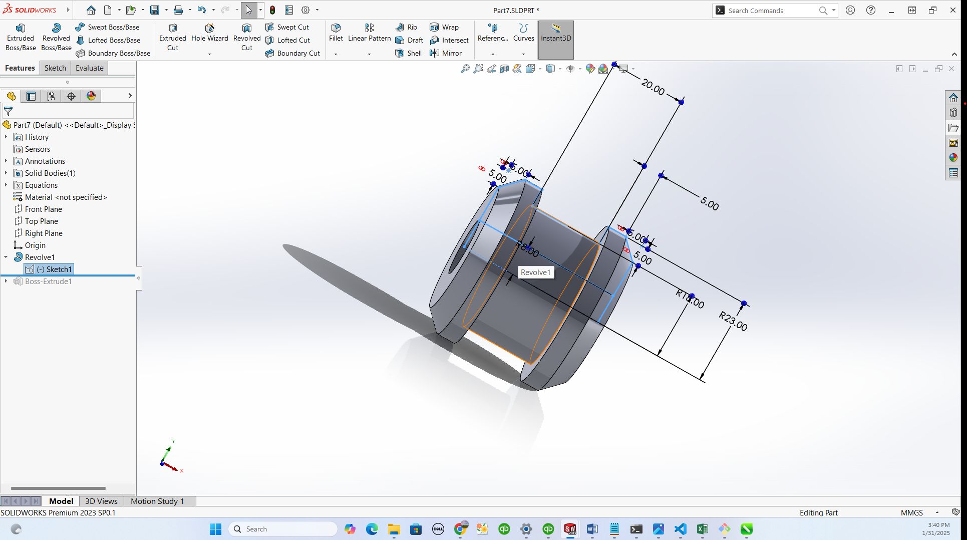Open the ConfigurationManager tab
Screen dimensions: 967x540
tap(51, 96)
